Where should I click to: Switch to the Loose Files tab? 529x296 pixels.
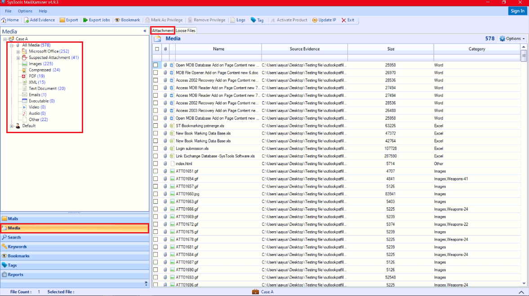[x=186, y=31]
